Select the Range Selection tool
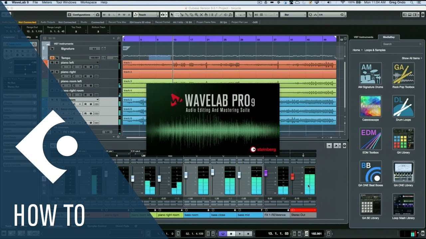426x239 pixels. point(177,15)
